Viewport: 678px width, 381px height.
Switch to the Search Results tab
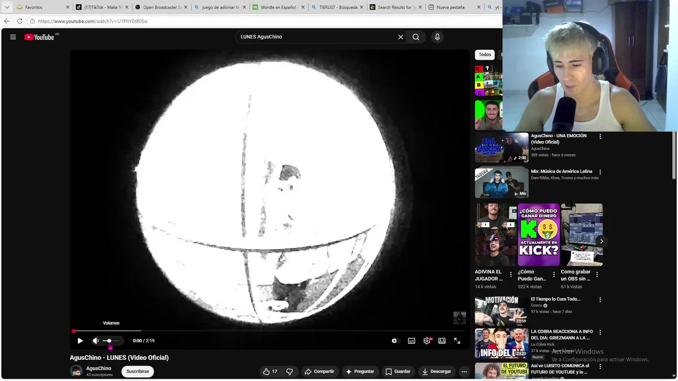point(396,7)
